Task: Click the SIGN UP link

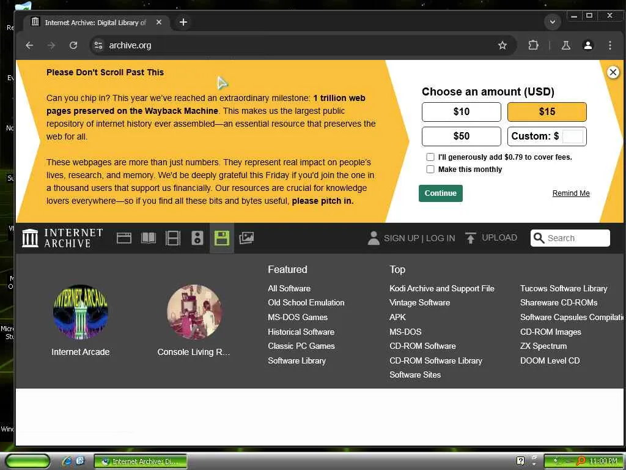Action: (401, 239)
